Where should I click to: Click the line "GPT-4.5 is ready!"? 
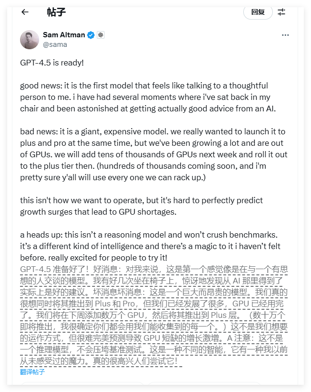[54, 63]
